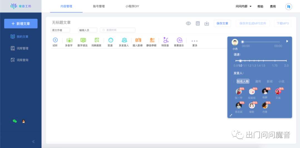Open the 小程序DIY tab

(132, 6)
